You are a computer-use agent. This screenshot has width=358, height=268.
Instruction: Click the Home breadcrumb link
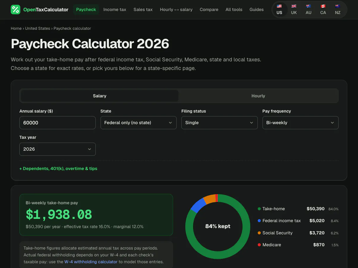point(16,29)
